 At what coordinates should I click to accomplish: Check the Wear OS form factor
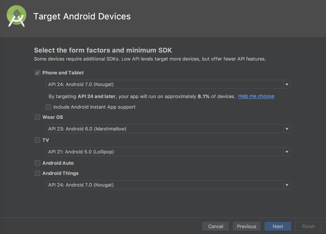37,117
